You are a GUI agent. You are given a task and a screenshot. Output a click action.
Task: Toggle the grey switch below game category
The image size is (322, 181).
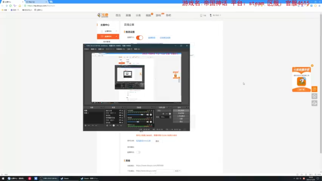pyautogui.click(x=138, y=152)
